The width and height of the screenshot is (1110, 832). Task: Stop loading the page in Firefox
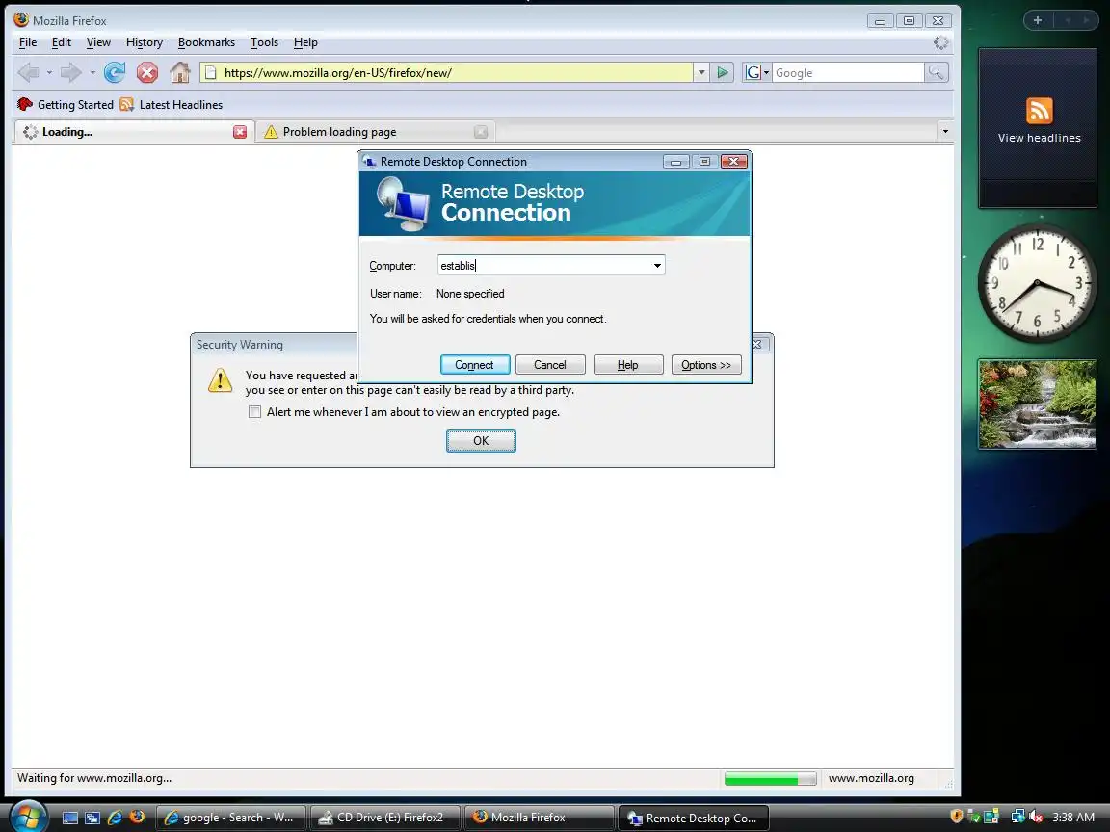coord(147,72)
